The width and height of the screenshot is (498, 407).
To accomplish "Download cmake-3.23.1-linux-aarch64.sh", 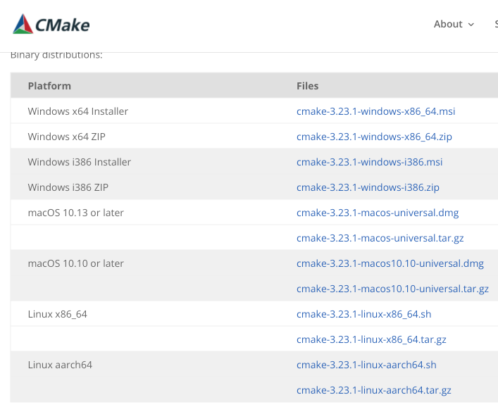I will (366, 365).
